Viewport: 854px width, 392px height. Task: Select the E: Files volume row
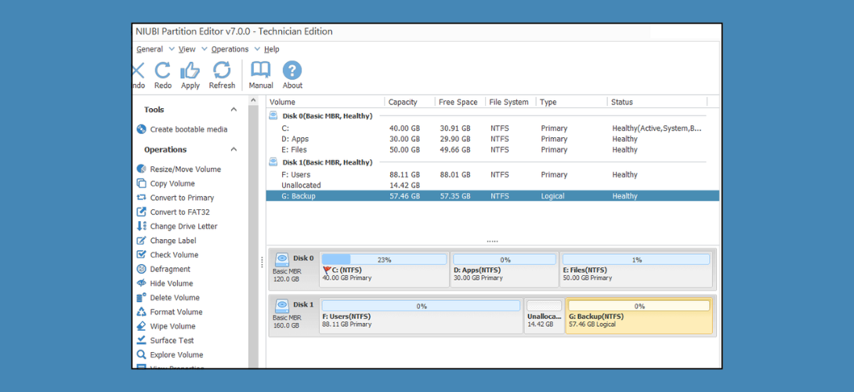click(x=492, y=150)
